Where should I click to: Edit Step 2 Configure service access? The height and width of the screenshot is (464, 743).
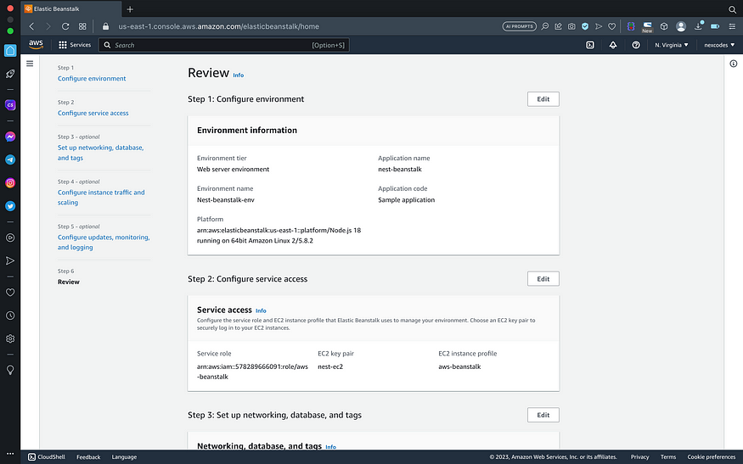point(543,279)
